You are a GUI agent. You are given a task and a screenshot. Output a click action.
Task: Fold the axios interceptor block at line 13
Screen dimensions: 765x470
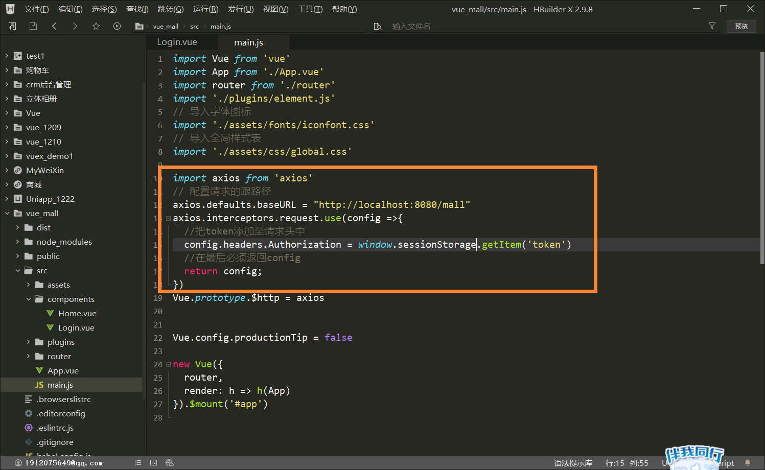pyautogui.click(x=168, y=218)
